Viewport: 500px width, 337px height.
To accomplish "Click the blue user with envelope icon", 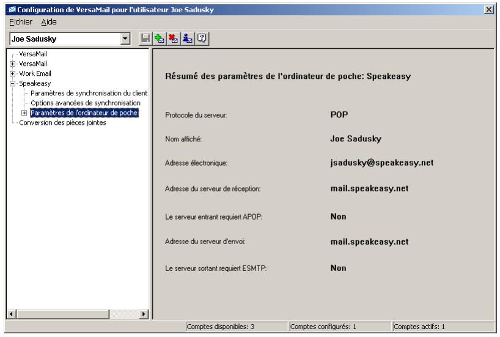I will [x=188, y=39].
